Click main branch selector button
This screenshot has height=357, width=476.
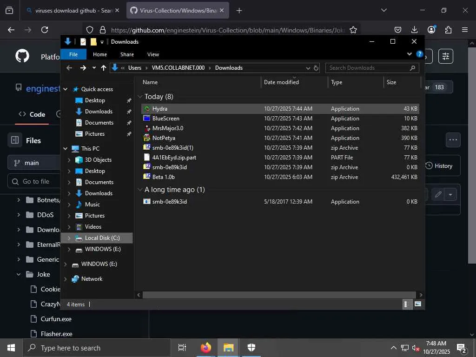pos(34,163)
